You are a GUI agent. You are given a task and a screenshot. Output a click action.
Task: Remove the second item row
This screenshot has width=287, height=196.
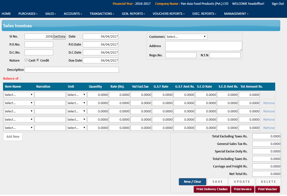tap(269, 103)
